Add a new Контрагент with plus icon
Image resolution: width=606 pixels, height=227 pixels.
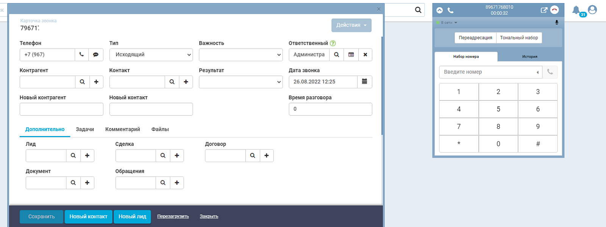coord(96,82)
